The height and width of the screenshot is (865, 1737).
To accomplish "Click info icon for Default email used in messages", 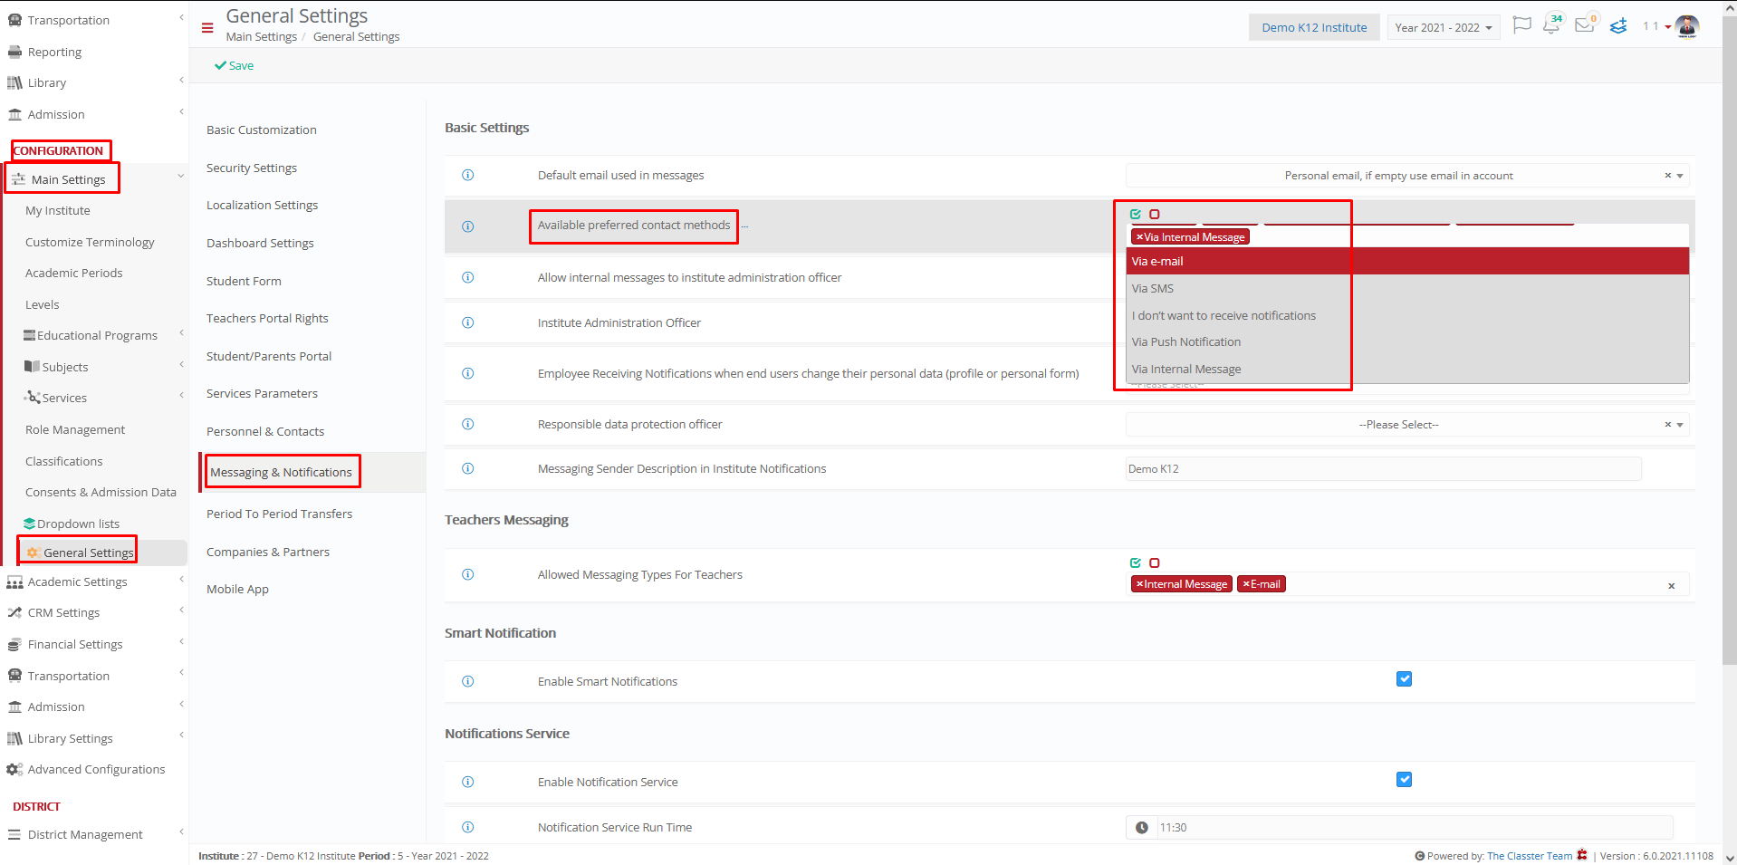I will [468, 175].
